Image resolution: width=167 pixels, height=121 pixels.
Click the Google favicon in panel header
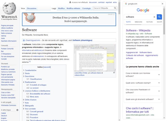pyautogui.click(x=126, y=4)
